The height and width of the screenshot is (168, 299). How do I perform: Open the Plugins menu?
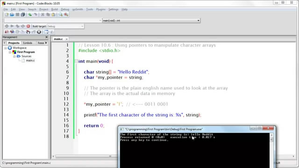click(101, 9)
